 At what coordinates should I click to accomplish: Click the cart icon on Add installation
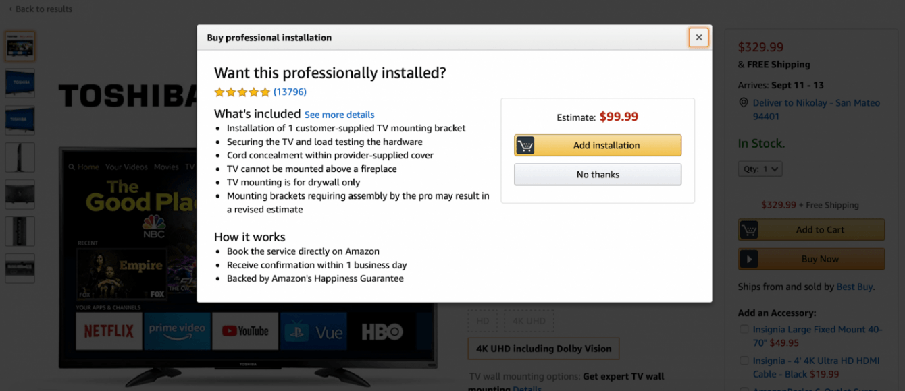click(x=525, y=145)
